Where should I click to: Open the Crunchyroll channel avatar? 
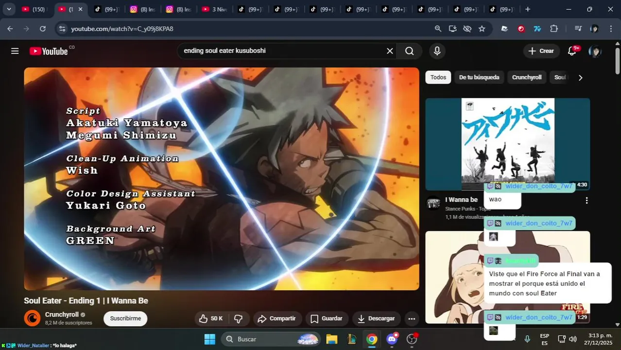tap(32, 318)
